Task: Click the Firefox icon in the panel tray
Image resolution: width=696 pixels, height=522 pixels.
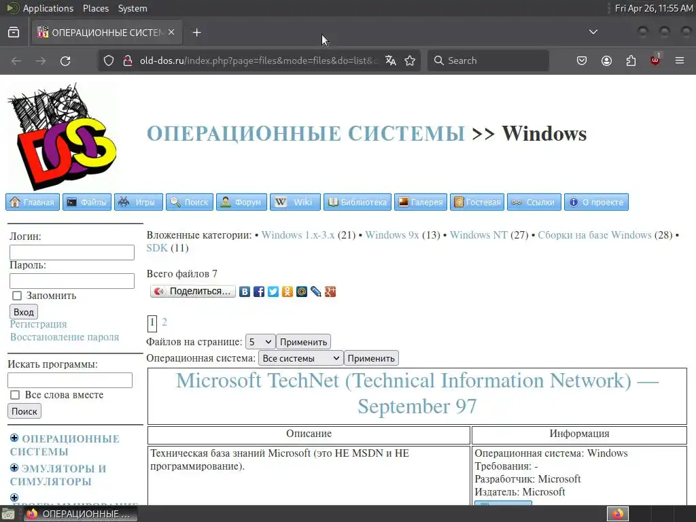Action: click(618, 514)
